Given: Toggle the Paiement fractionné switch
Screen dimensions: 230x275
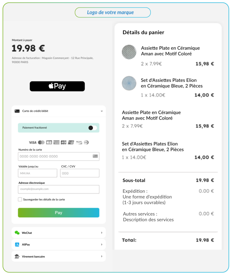Looking at the screenshot, I should click(x=93, y=128).
